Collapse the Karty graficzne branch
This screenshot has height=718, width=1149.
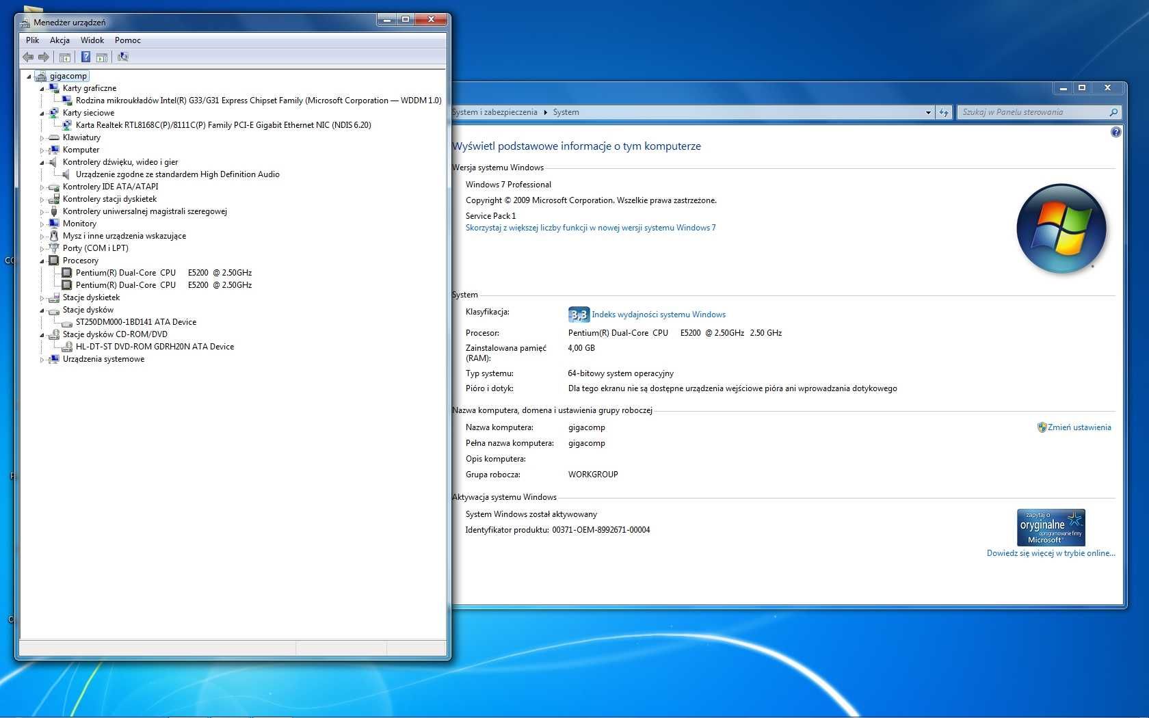click(42, 89)
